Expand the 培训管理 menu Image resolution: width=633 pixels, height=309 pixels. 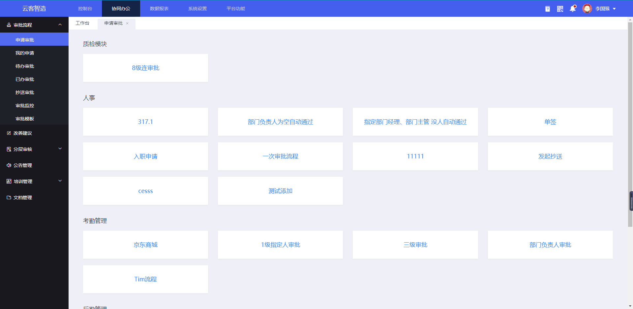point(60,181)
